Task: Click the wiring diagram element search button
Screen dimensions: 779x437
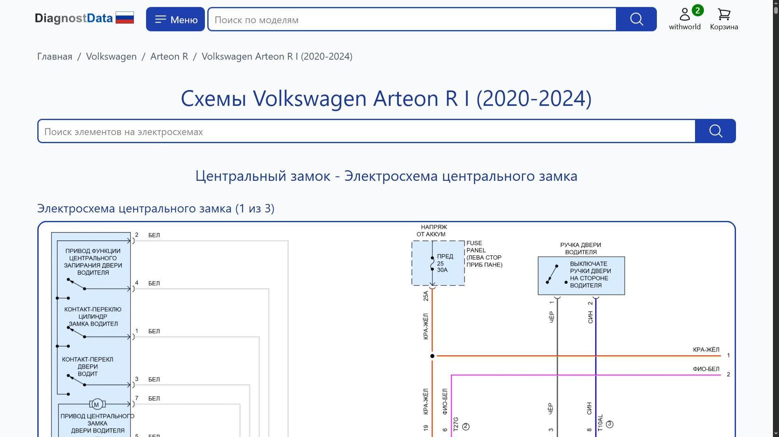Action: point(715,131)
